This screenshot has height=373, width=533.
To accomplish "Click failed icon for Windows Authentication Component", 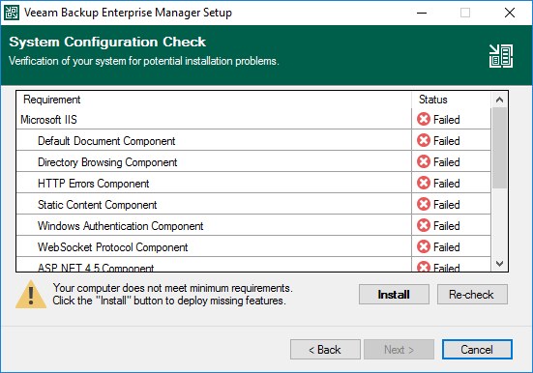I will (x=424, y=225).
